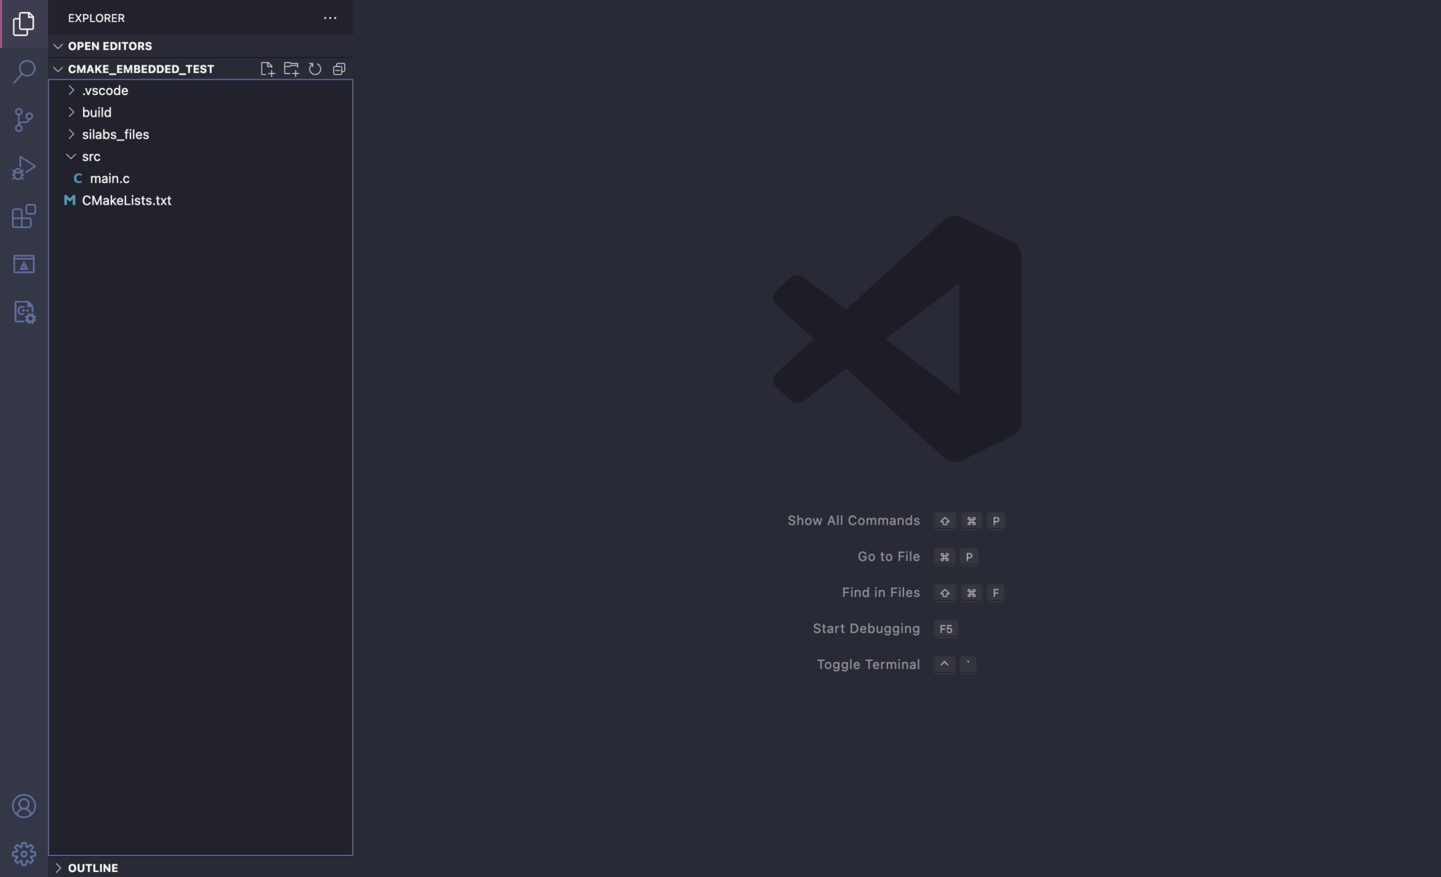Refresh the Explorer file tree
This screenshot has height=877, width=1441.
point(315,68)
